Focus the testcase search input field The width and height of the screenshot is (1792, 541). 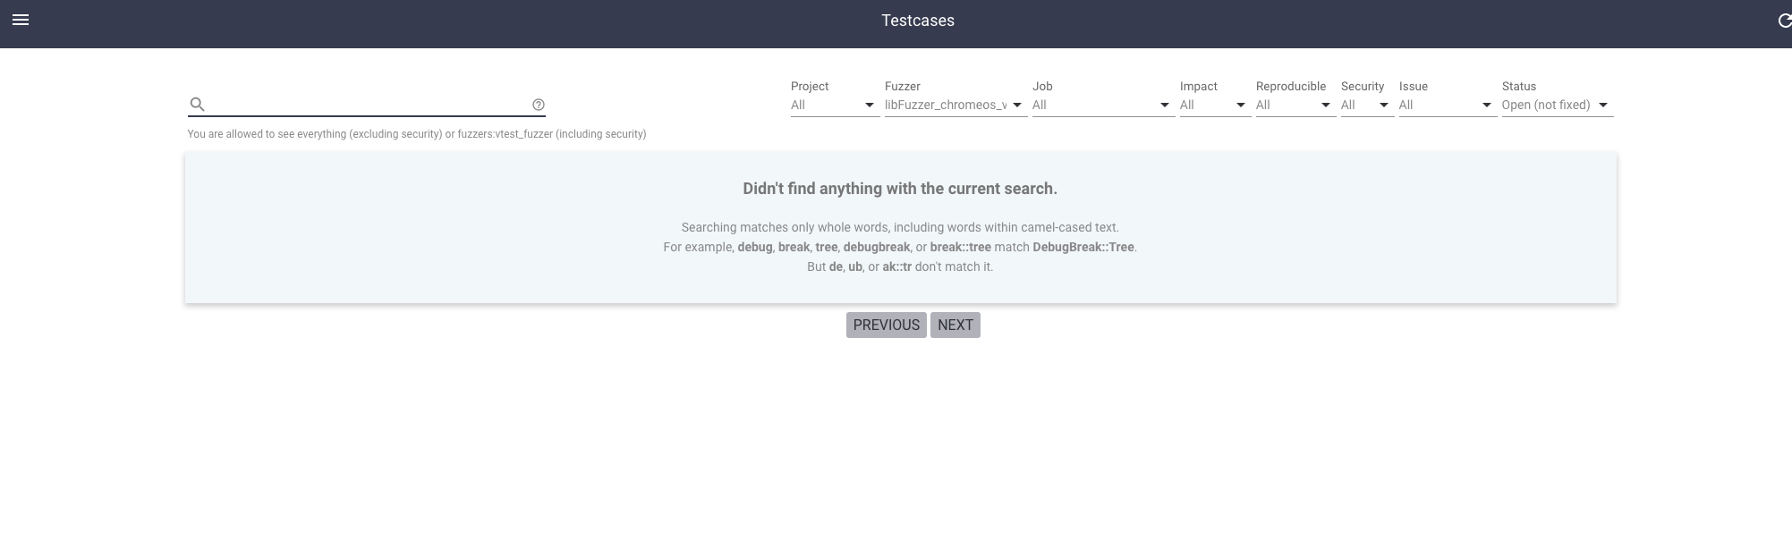pos(369,105)
